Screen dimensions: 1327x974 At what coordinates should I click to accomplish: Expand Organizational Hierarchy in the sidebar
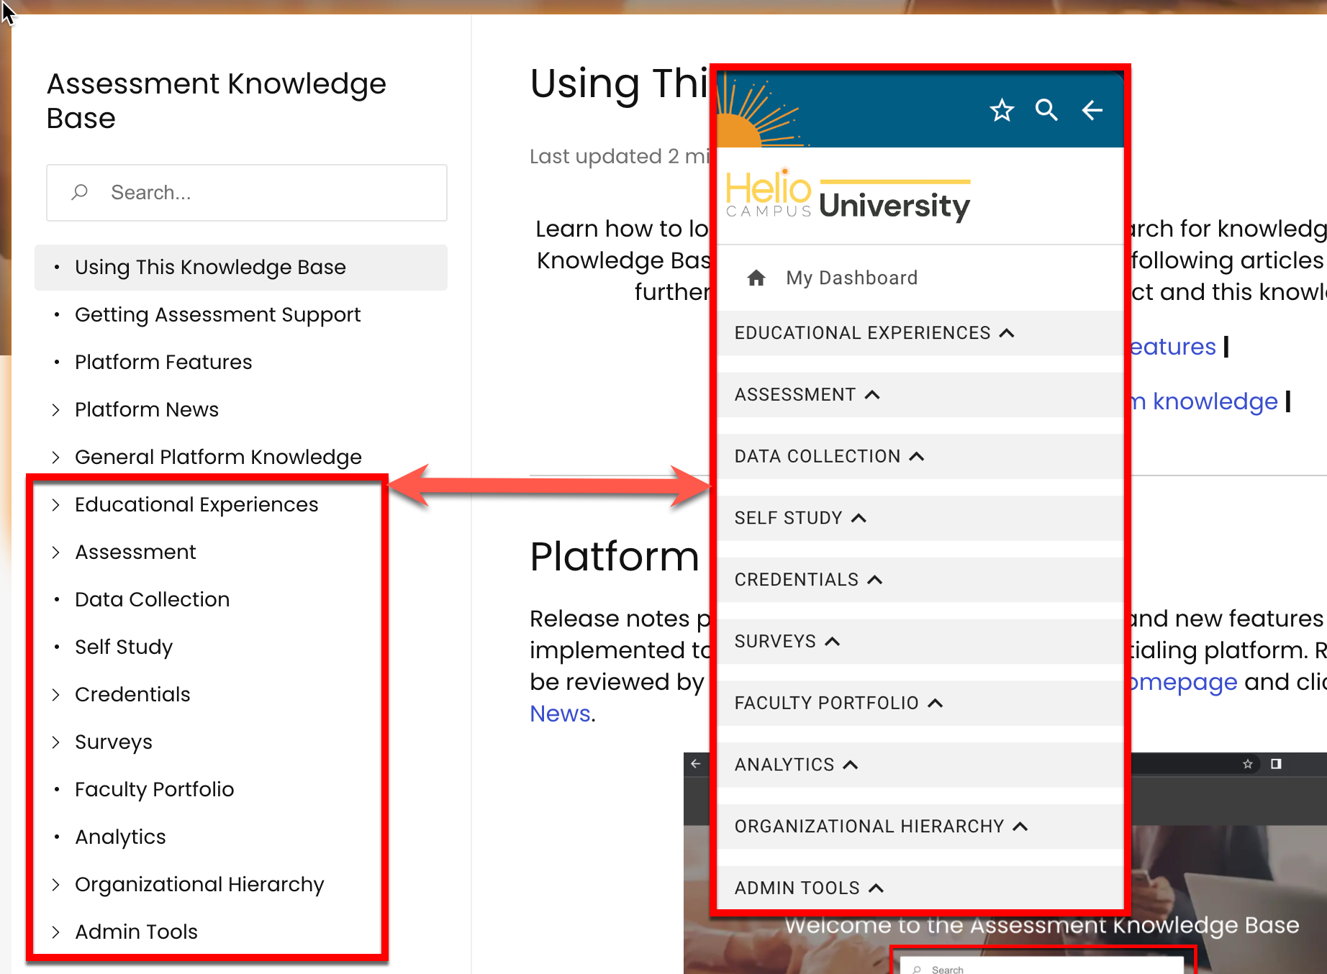[x=56, y=885]
